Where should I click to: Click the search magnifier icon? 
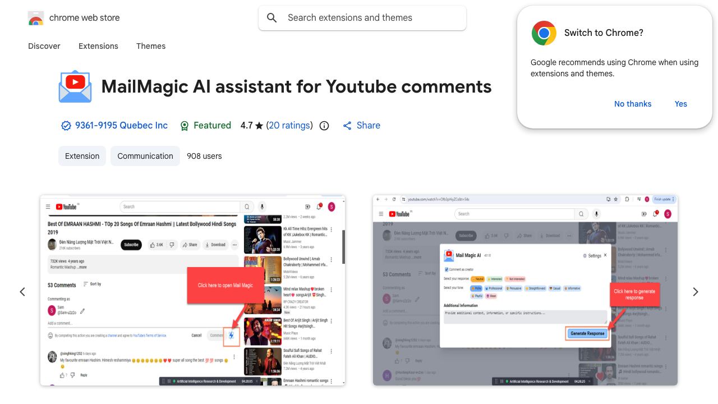(272, 18)
